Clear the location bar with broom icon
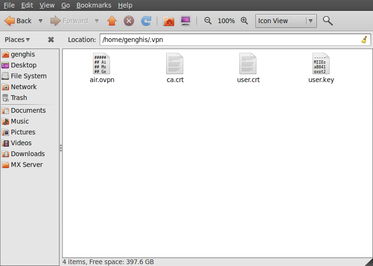Image resolution: width=373 pixels, height=266 pixels. tap(364, 40)
